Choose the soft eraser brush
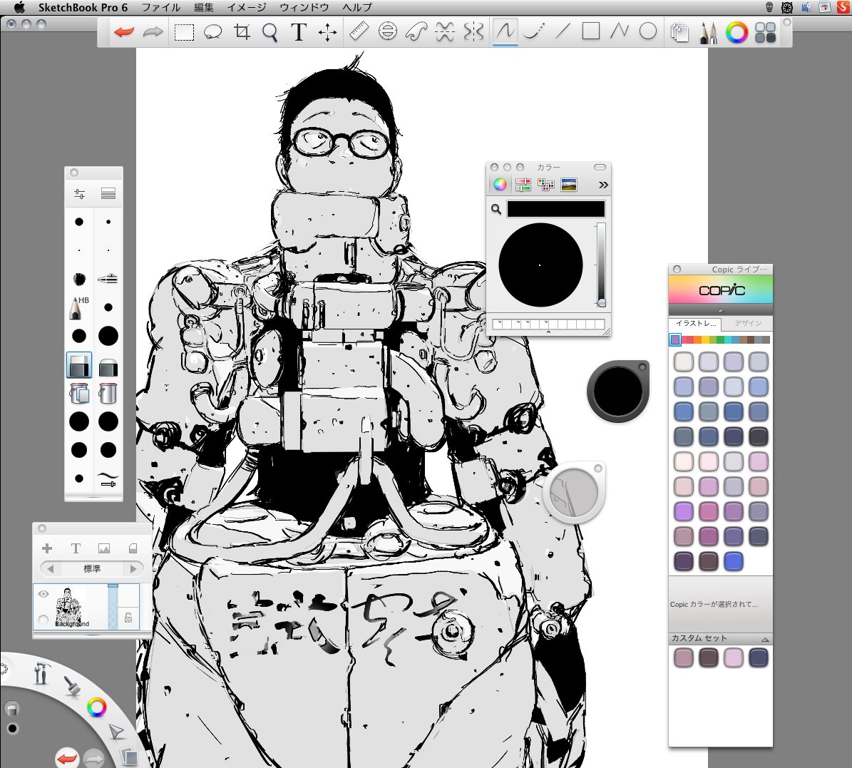The image size is (852, 768). pyautogui.click(x=108, y=367)
